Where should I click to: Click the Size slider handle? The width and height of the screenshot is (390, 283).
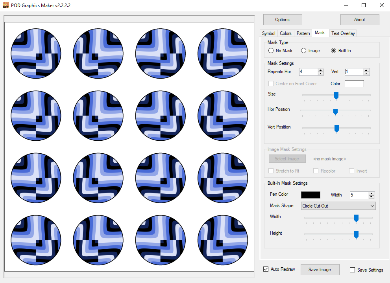(x=336, y=96)
